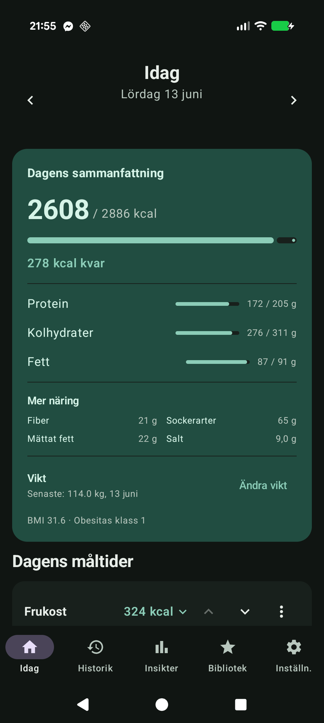Select the Frukost meal header

(46, 612)
